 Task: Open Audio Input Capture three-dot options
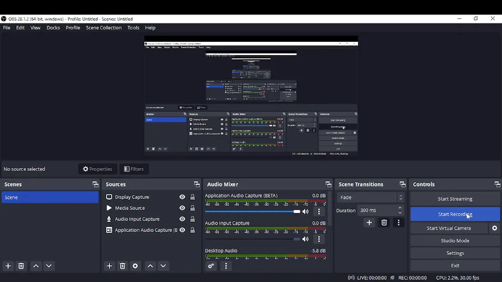pyautogui.click(x=318, y=239)
